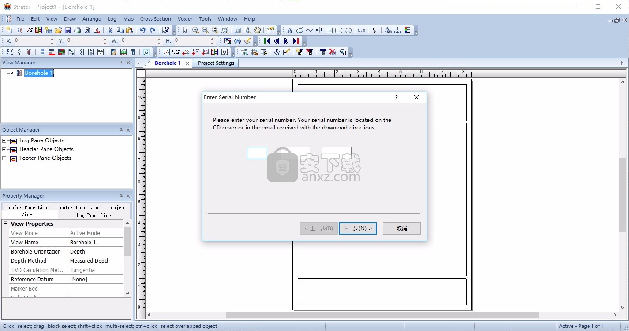
Task: Toggle the Borehole 1 view checkbox
Action: coord(12,73)
